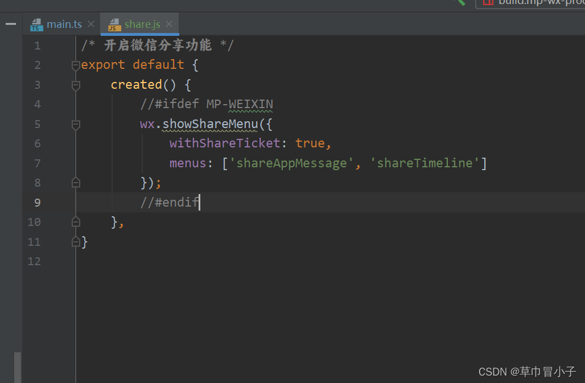585x383 pixels.
Task: Click the 'menus' property on line 7
Action: 188,163
